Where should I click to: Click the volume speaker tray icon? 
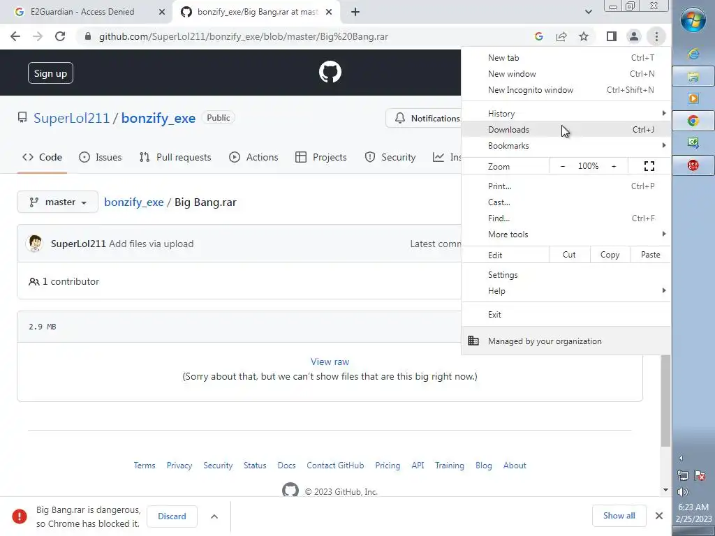683,491
